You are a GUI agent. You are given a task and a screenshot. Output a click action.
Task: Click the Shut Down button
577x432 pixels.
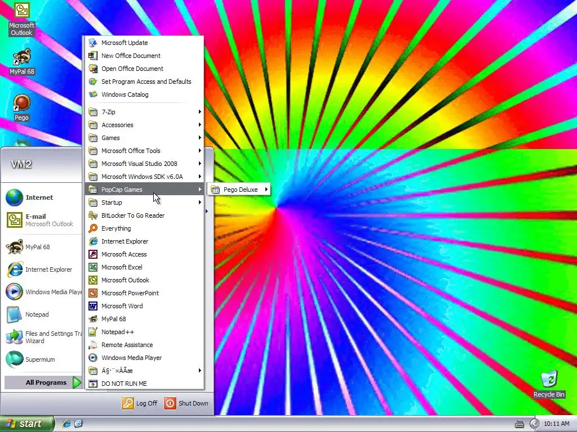coord(186,403)
